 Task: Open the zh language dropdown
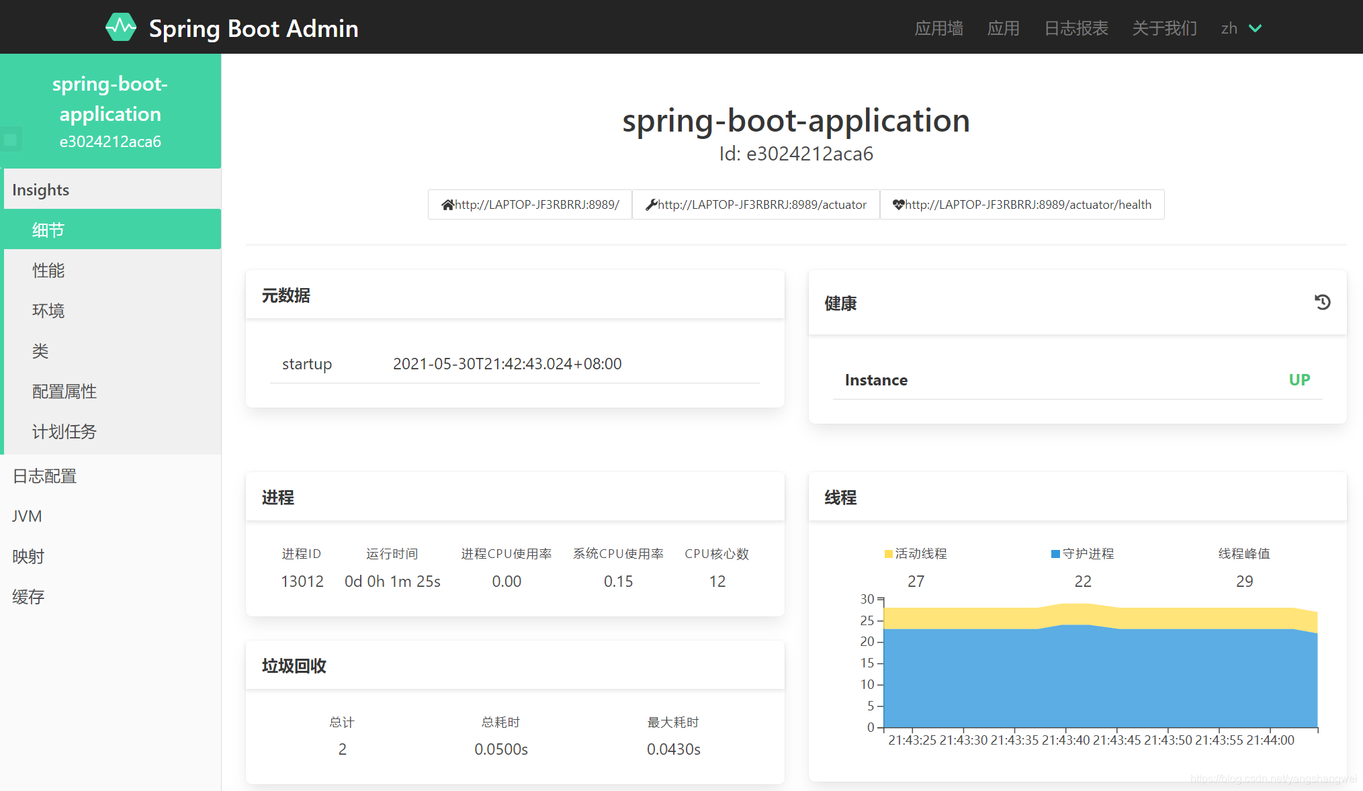(x=1241, y=28)
